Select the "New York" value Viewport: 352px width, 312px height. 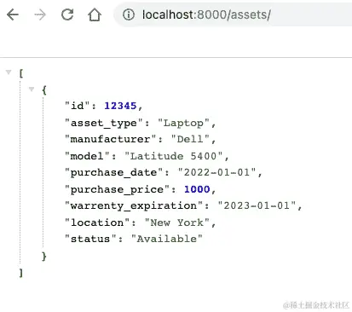tap(176, 222)
